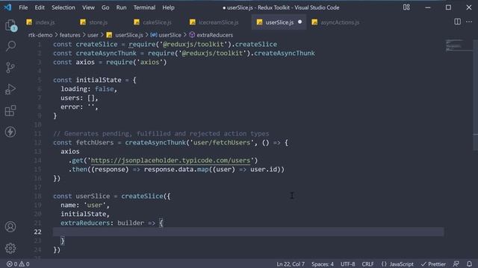Place cursor on empty line 22
The width and height of the screenshot is (478, 268).
(248, 232)
